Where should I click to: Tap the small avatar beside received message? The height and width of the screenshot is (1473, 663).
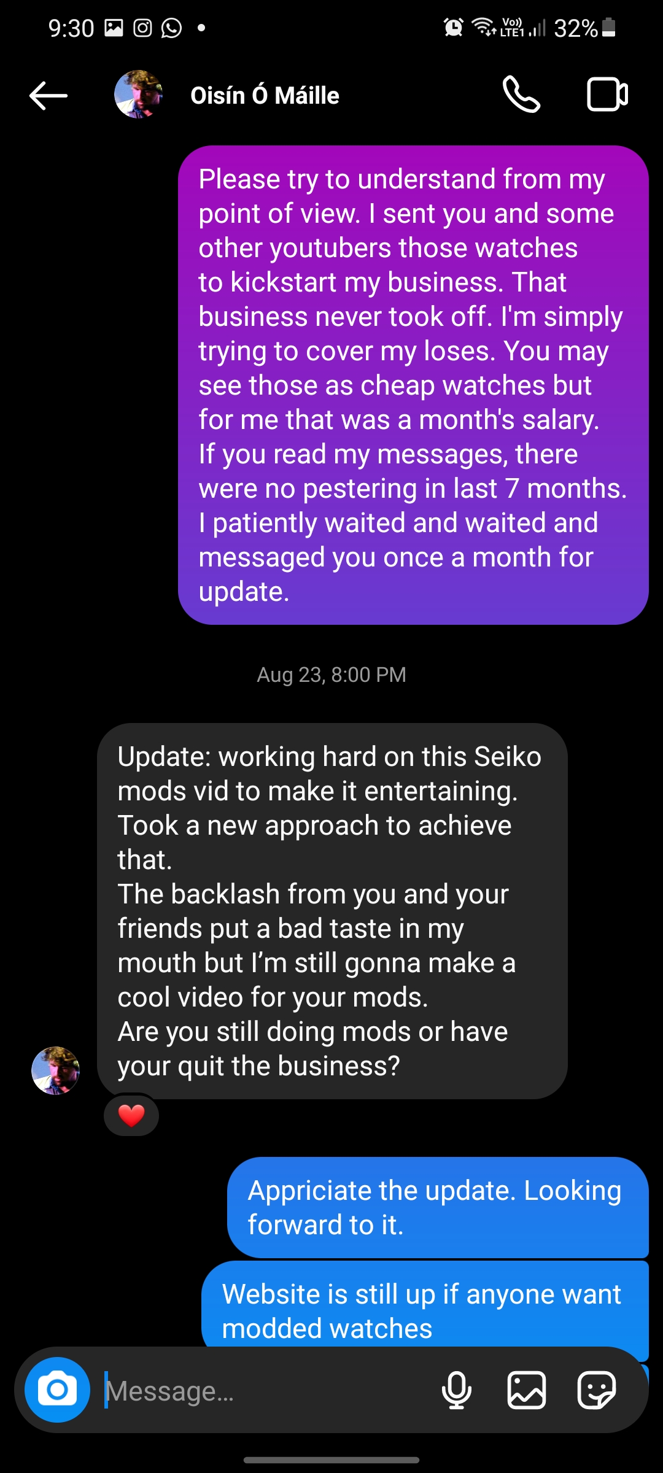point(55,1070)
